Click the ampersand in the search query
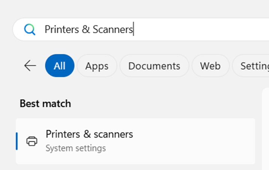The height and width of the screenshot is (170, 269). click(86, 29)
